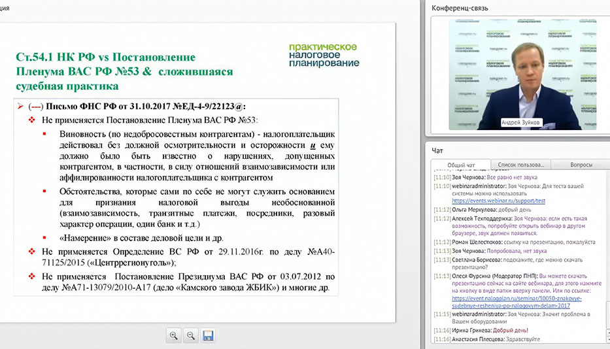Save the presentation with the floppy disk icon
This screenshot has width=610, height=349.
[x=208, y=335]
